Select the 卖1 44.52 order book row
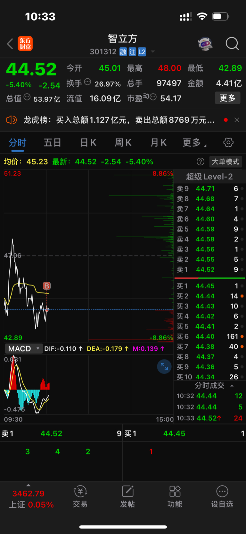The image size is (246, 534). point(209,270)
